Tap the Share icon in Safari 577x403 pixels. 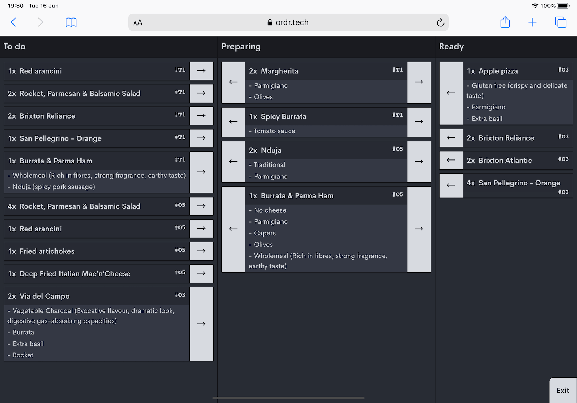click(505, 22)
